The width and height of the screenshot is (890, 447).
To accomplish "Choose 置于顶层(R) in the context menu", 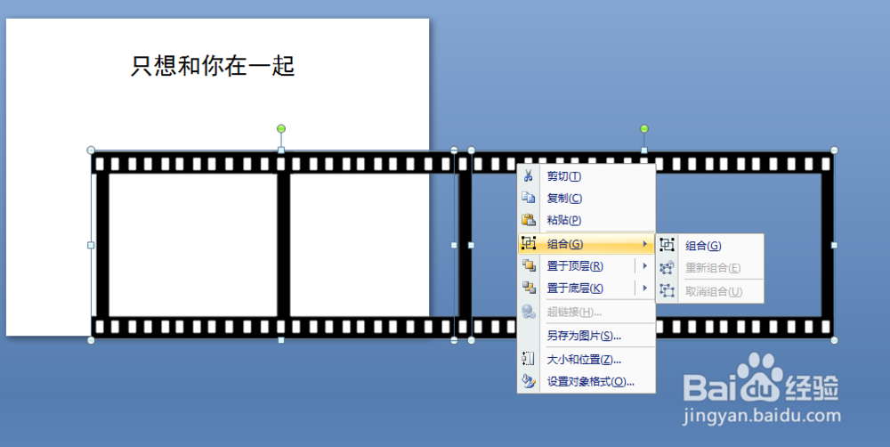I will point(575,266).
